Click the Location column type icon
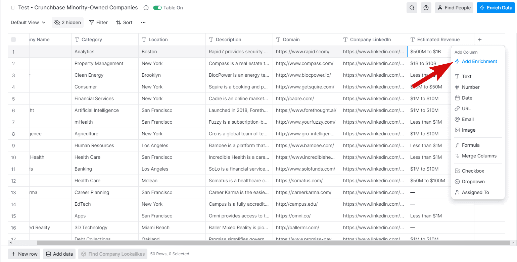Image resolution: width=517 pixels, height=262 pixels. (144, 40)
